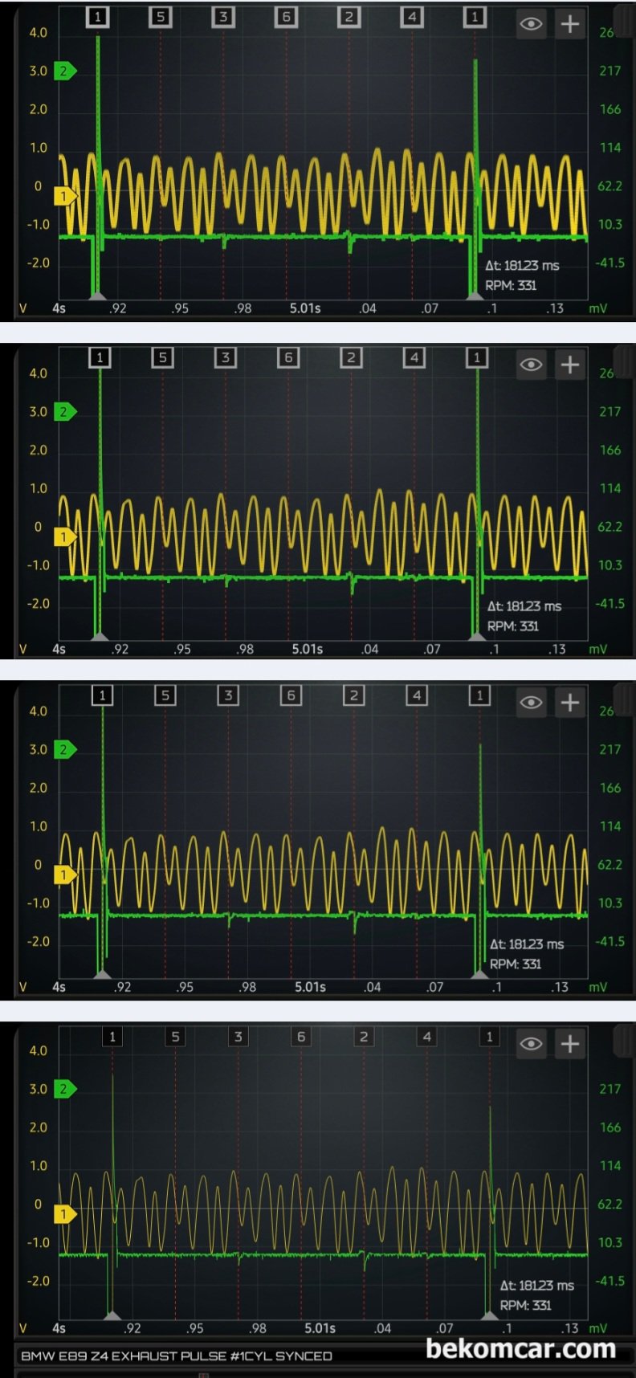Select cylinder 2 marker in the third panel

click(x=353, y=695)
